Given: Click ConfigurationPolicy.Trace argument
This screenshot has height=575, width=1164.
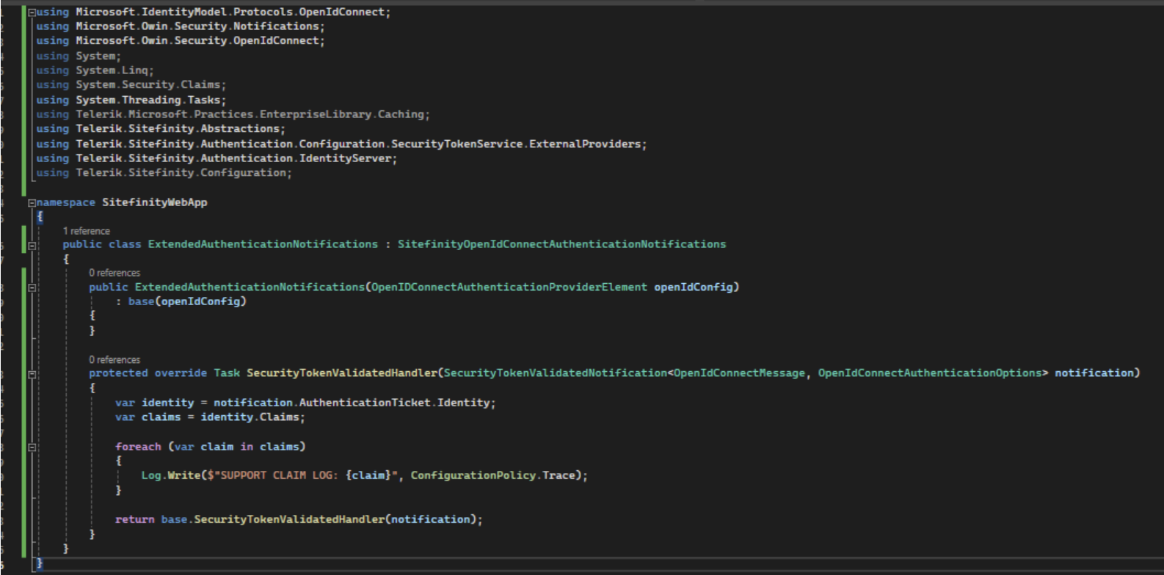Looking at the screenshot, I should tap(493, 475).
